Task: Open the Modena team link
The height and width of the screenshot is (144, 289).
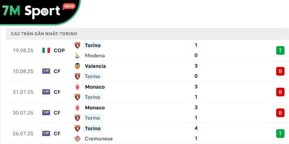Action: click(x=95, y=55)
